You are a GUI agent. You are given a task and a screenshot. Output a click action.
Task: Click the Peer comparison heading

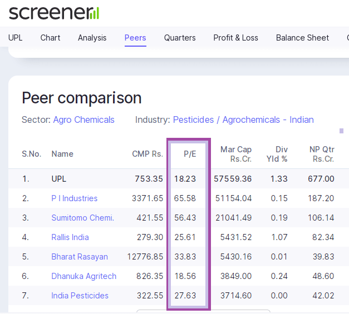(82, 98)
